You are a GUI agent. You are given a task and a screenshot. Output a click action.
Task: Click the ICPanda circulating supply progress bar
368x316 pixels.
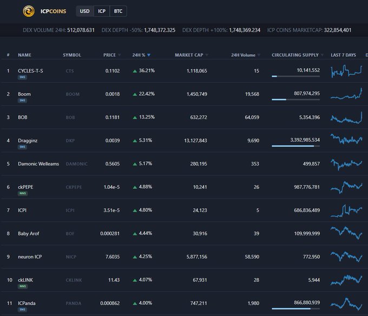tap(295, 309)
